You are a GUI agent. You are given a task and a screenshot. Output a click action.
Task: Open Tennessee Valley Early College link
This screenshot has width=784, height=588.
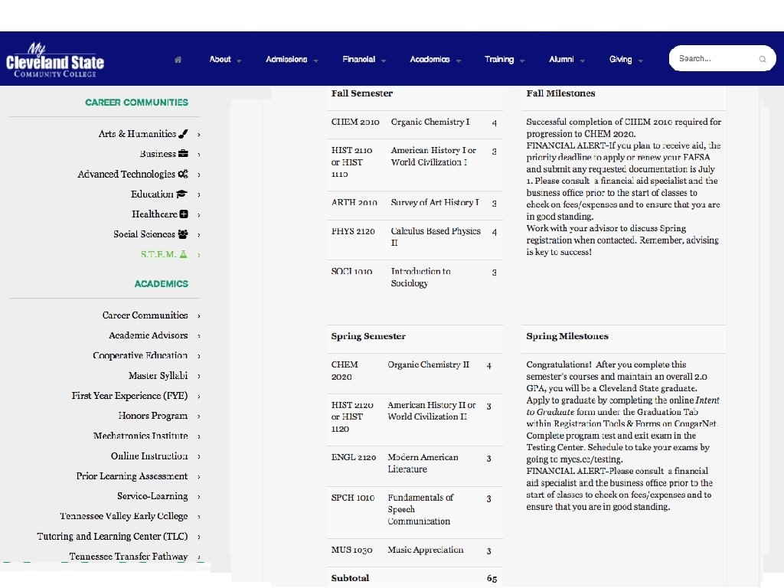(x=124, y=515)
